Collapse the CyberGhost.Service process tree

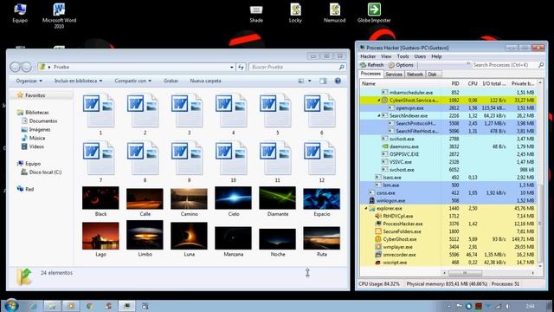click(x=379, y=101)
